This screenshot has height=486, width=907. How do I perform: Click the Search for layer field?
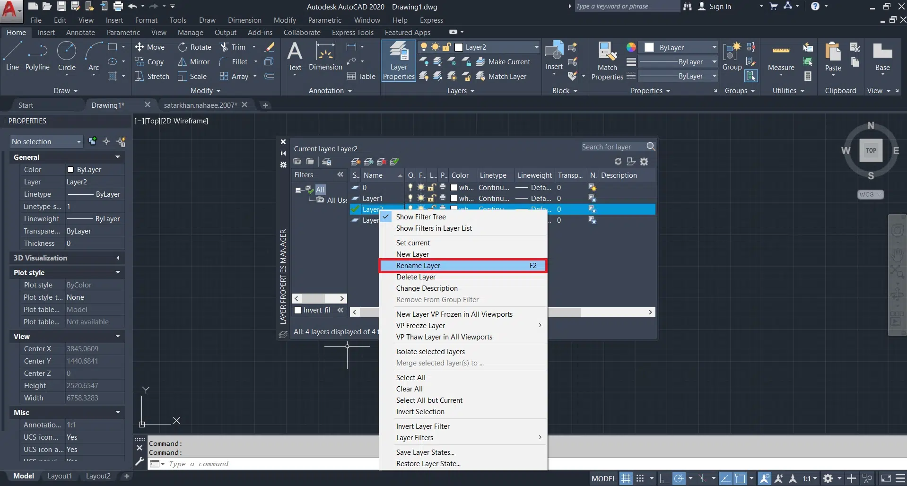tap(612, 147)
